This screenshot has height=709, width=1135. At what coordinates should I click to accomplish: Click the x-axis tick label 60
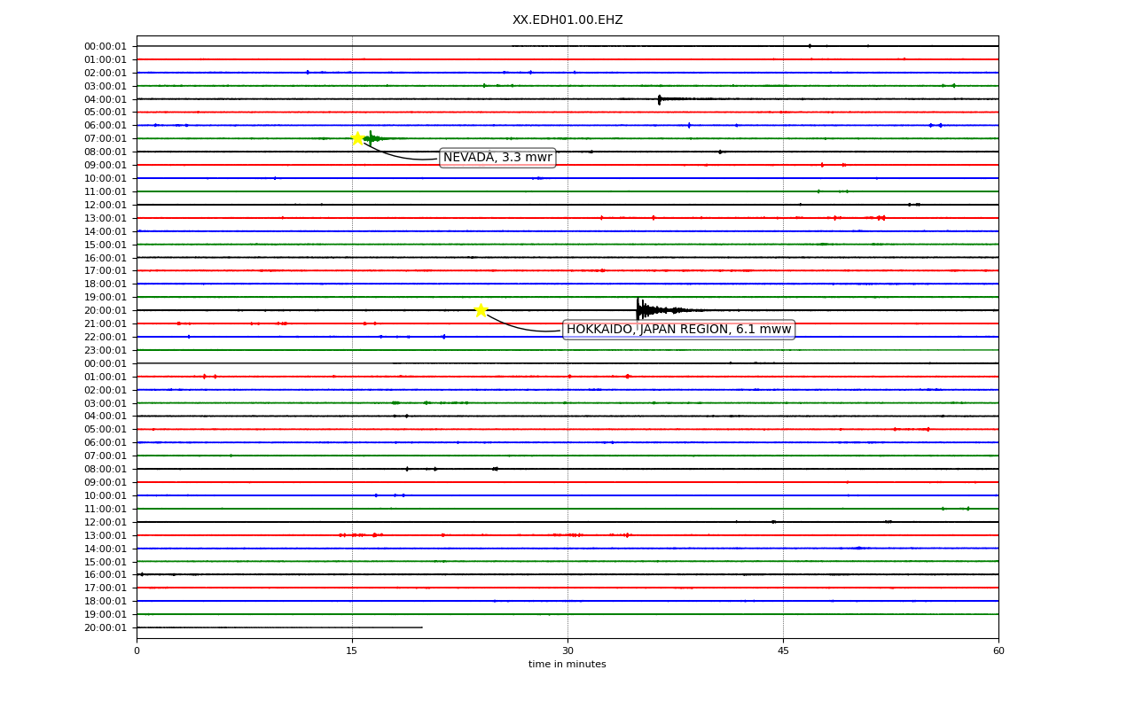click(x=998, y=651)
